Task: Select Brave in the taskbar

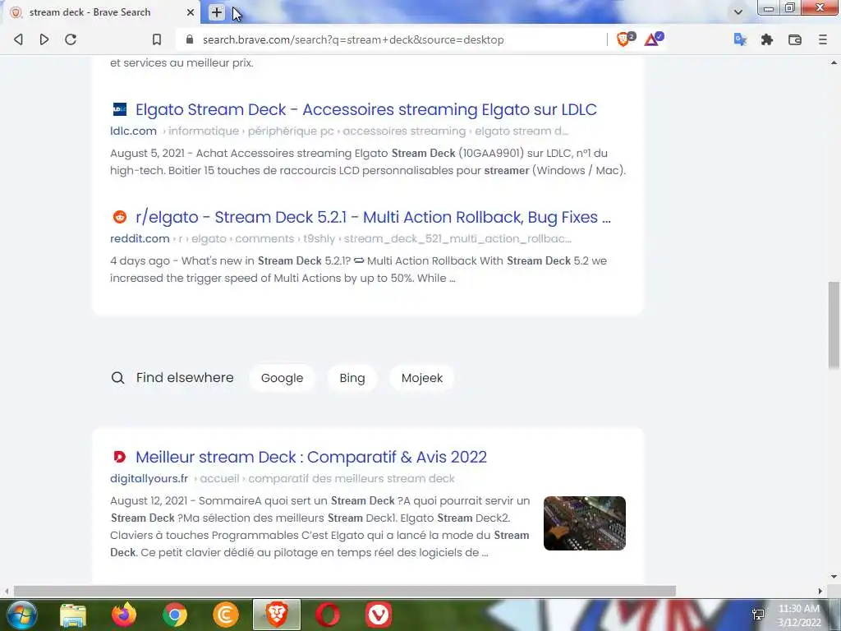Action: [x=277, y=615]
